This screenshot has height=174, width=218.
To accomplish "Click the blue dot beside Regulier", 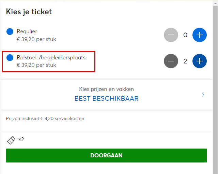I will pos(10,32).
